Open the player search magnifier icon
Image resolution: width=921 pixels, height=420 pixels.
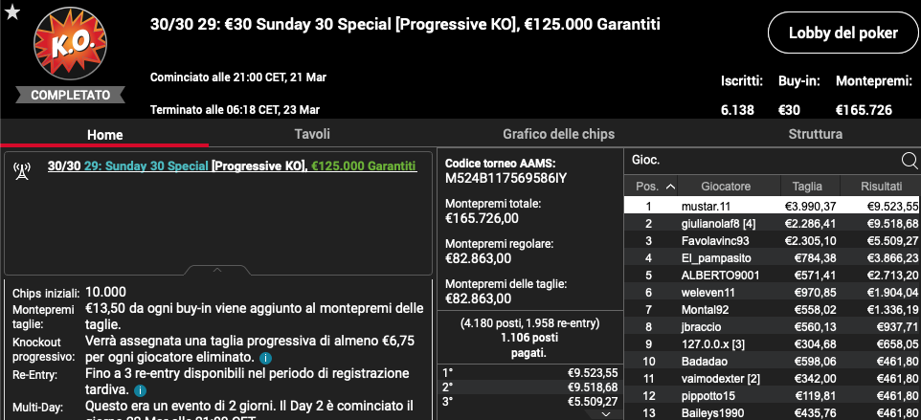910,160
